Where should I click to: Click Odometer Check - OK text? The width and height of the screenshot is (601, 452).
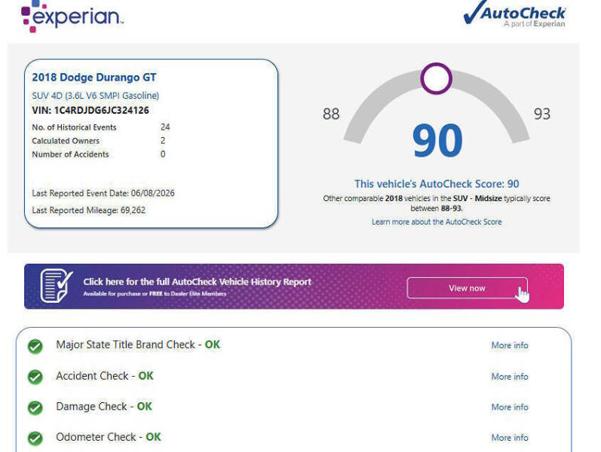pos(109,437)
